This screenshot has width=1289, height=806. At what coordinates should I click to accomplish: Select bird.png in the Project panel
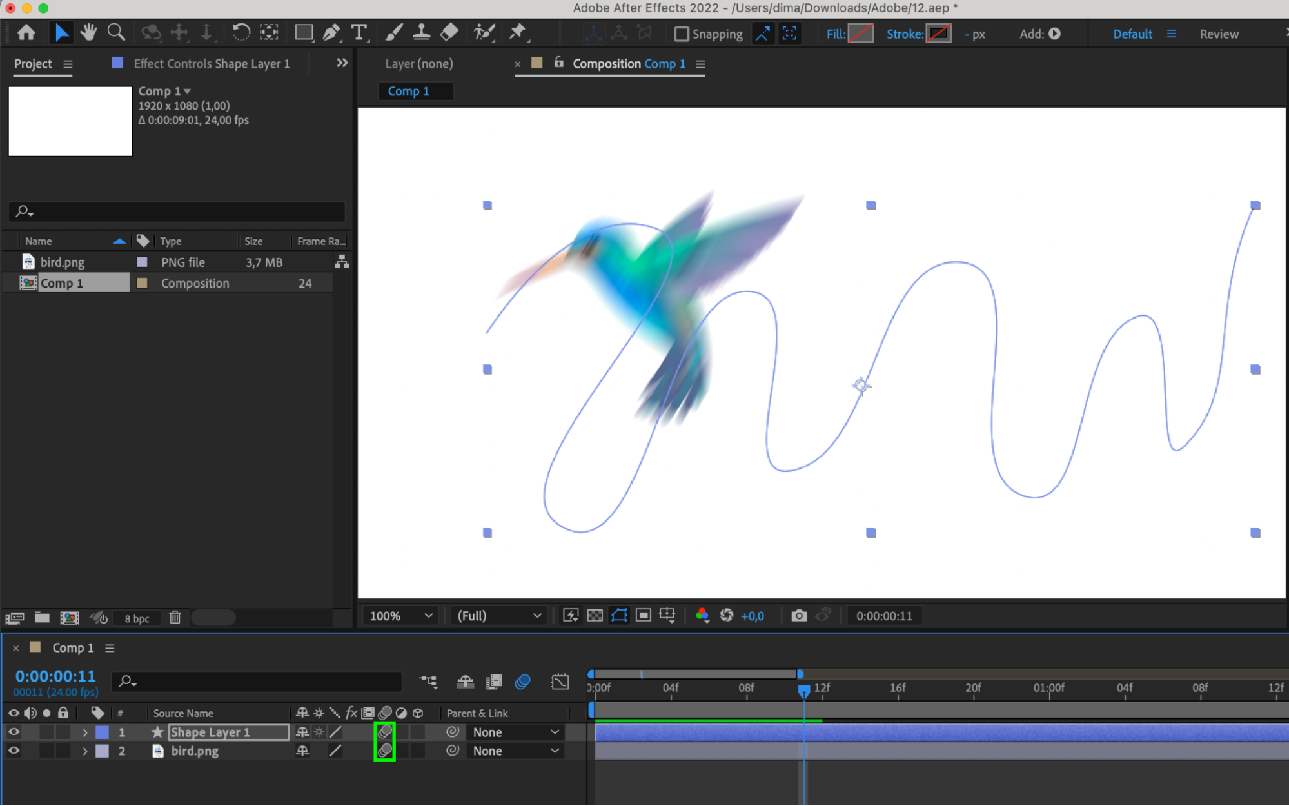[x=63, y=262]
